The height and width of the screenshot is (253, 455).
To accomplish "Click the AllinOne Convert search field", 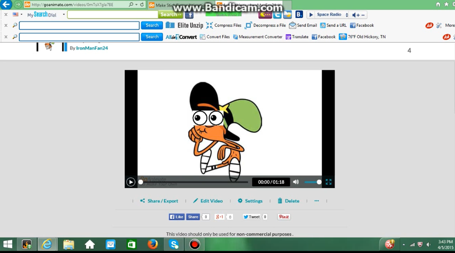I will [x=79, y=37].
